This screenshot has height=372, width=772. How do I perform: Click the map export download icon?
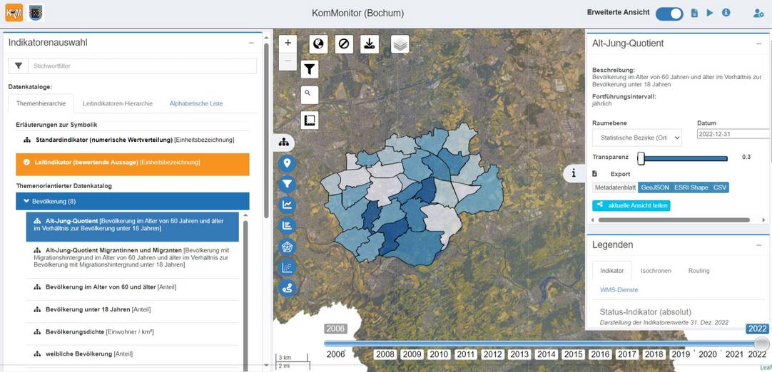(x=370, y=44)
